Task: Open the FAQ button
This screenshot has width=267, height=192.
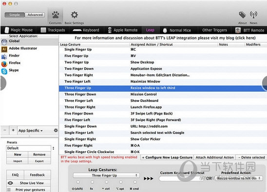Action: [15, 175]
